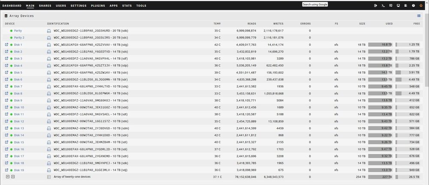Open the Disk 9 settings link

pyautogui.click(x=18, y=100)
